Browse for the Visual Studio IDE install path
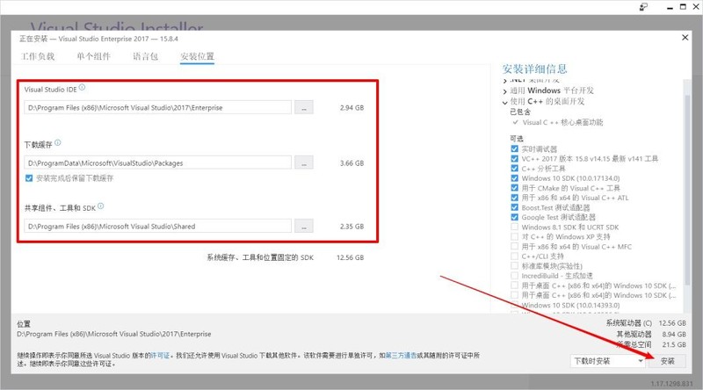The width and height of the screenshot is (703, 390). [303, 107]
